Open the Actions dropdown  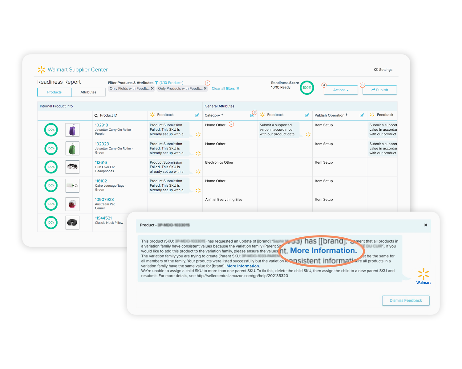(341, 90)
